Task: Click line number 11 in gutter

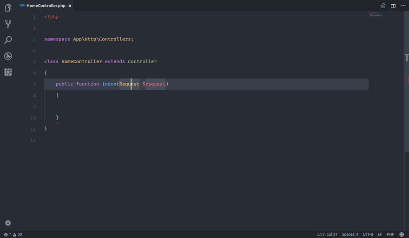Action: tap(33, 129)
